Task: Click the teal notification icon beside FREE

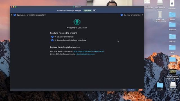Action: (137, 90)
